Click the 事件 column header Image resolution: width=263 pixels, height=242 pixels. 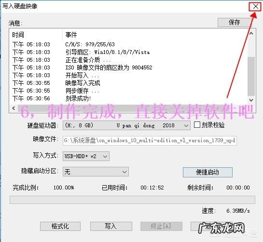pyautogui.click(x=71, y=35)
